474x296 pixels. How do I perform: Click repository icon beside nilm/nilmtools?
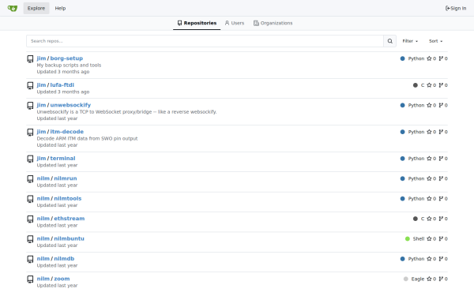point(30,199)
